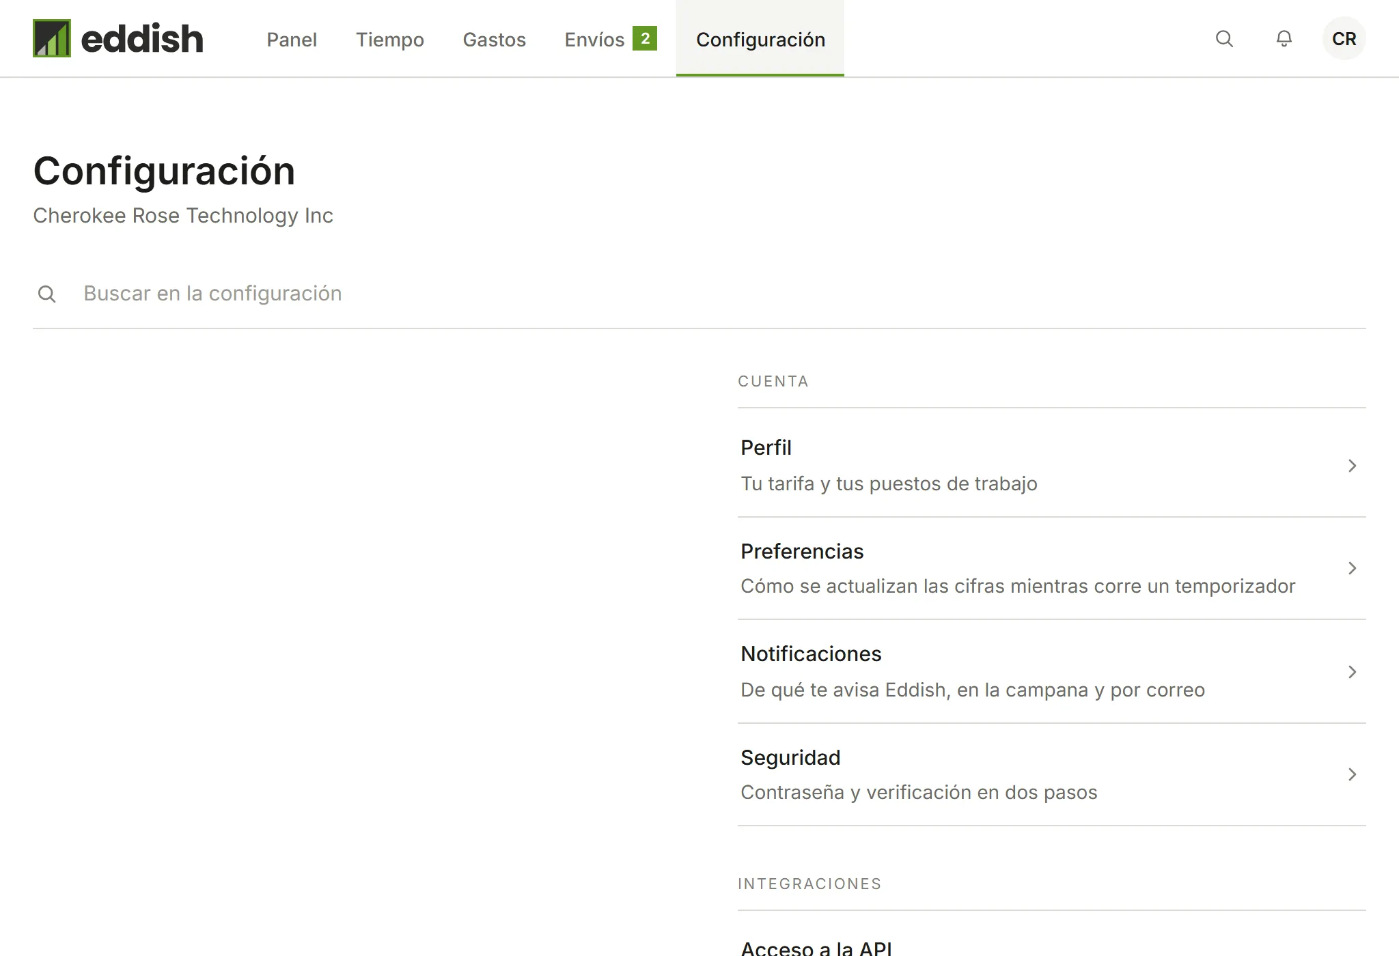Expand the Perfil row chevron
This screenshot has height=956, width=1399.
click(1352, 466)
